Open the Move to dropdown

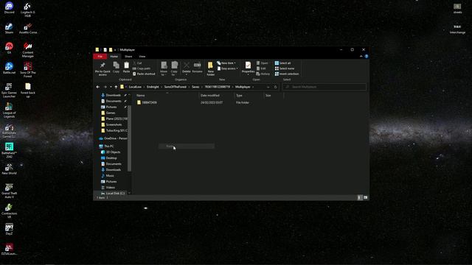164,68
